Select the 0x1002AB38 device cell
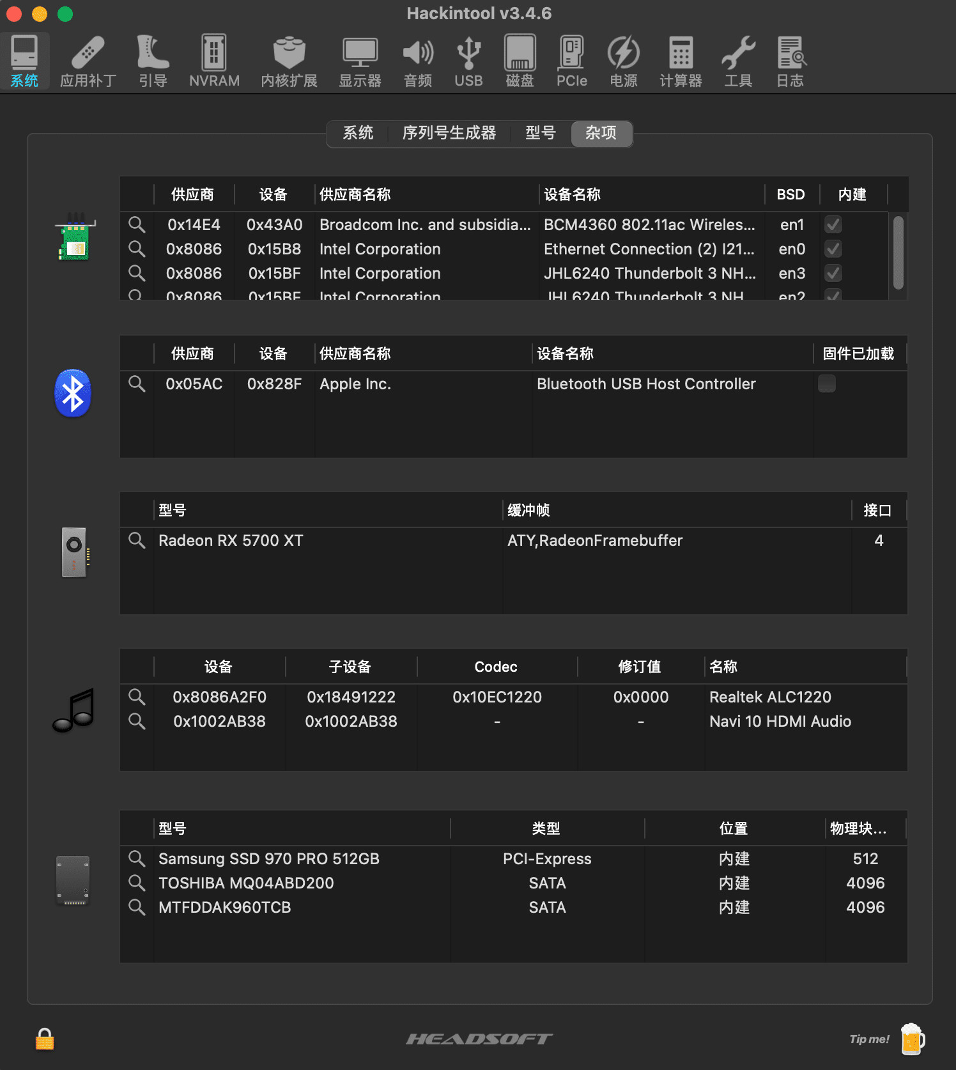Viewport: 956px width, 1070px height. click(219, 721)
